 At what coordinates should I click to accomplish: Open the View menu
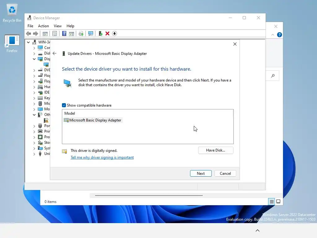point(58,26)
